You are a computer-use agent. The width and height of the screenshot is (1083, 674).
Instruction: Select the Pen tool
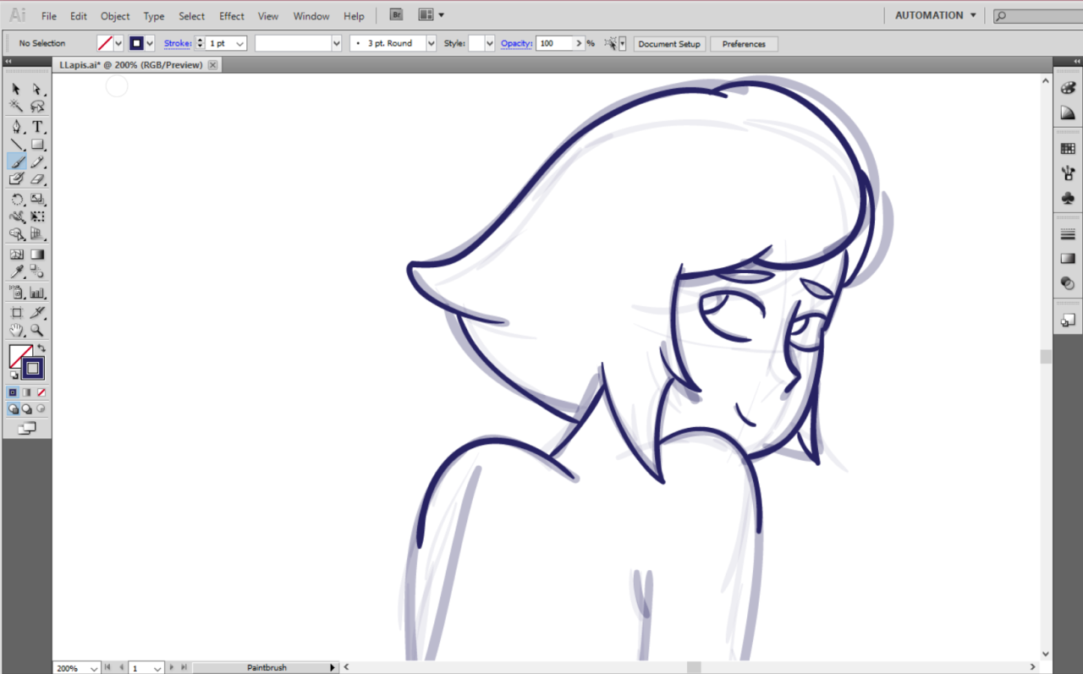tap(16, 127)
